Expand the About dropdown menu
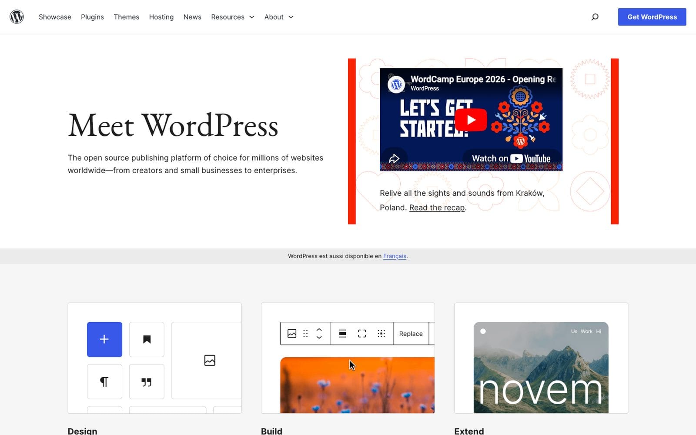This screenshot has width=696, height=435. (279, 17)
